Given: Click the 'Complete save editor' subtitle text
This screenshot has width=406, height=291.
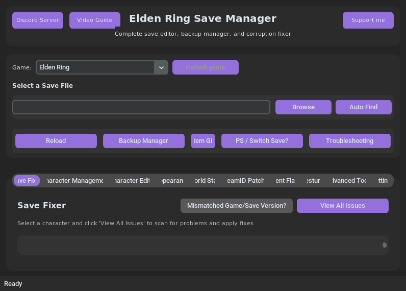Looking at the screenshot, I should pyautogui.click(x=202, y=34).
